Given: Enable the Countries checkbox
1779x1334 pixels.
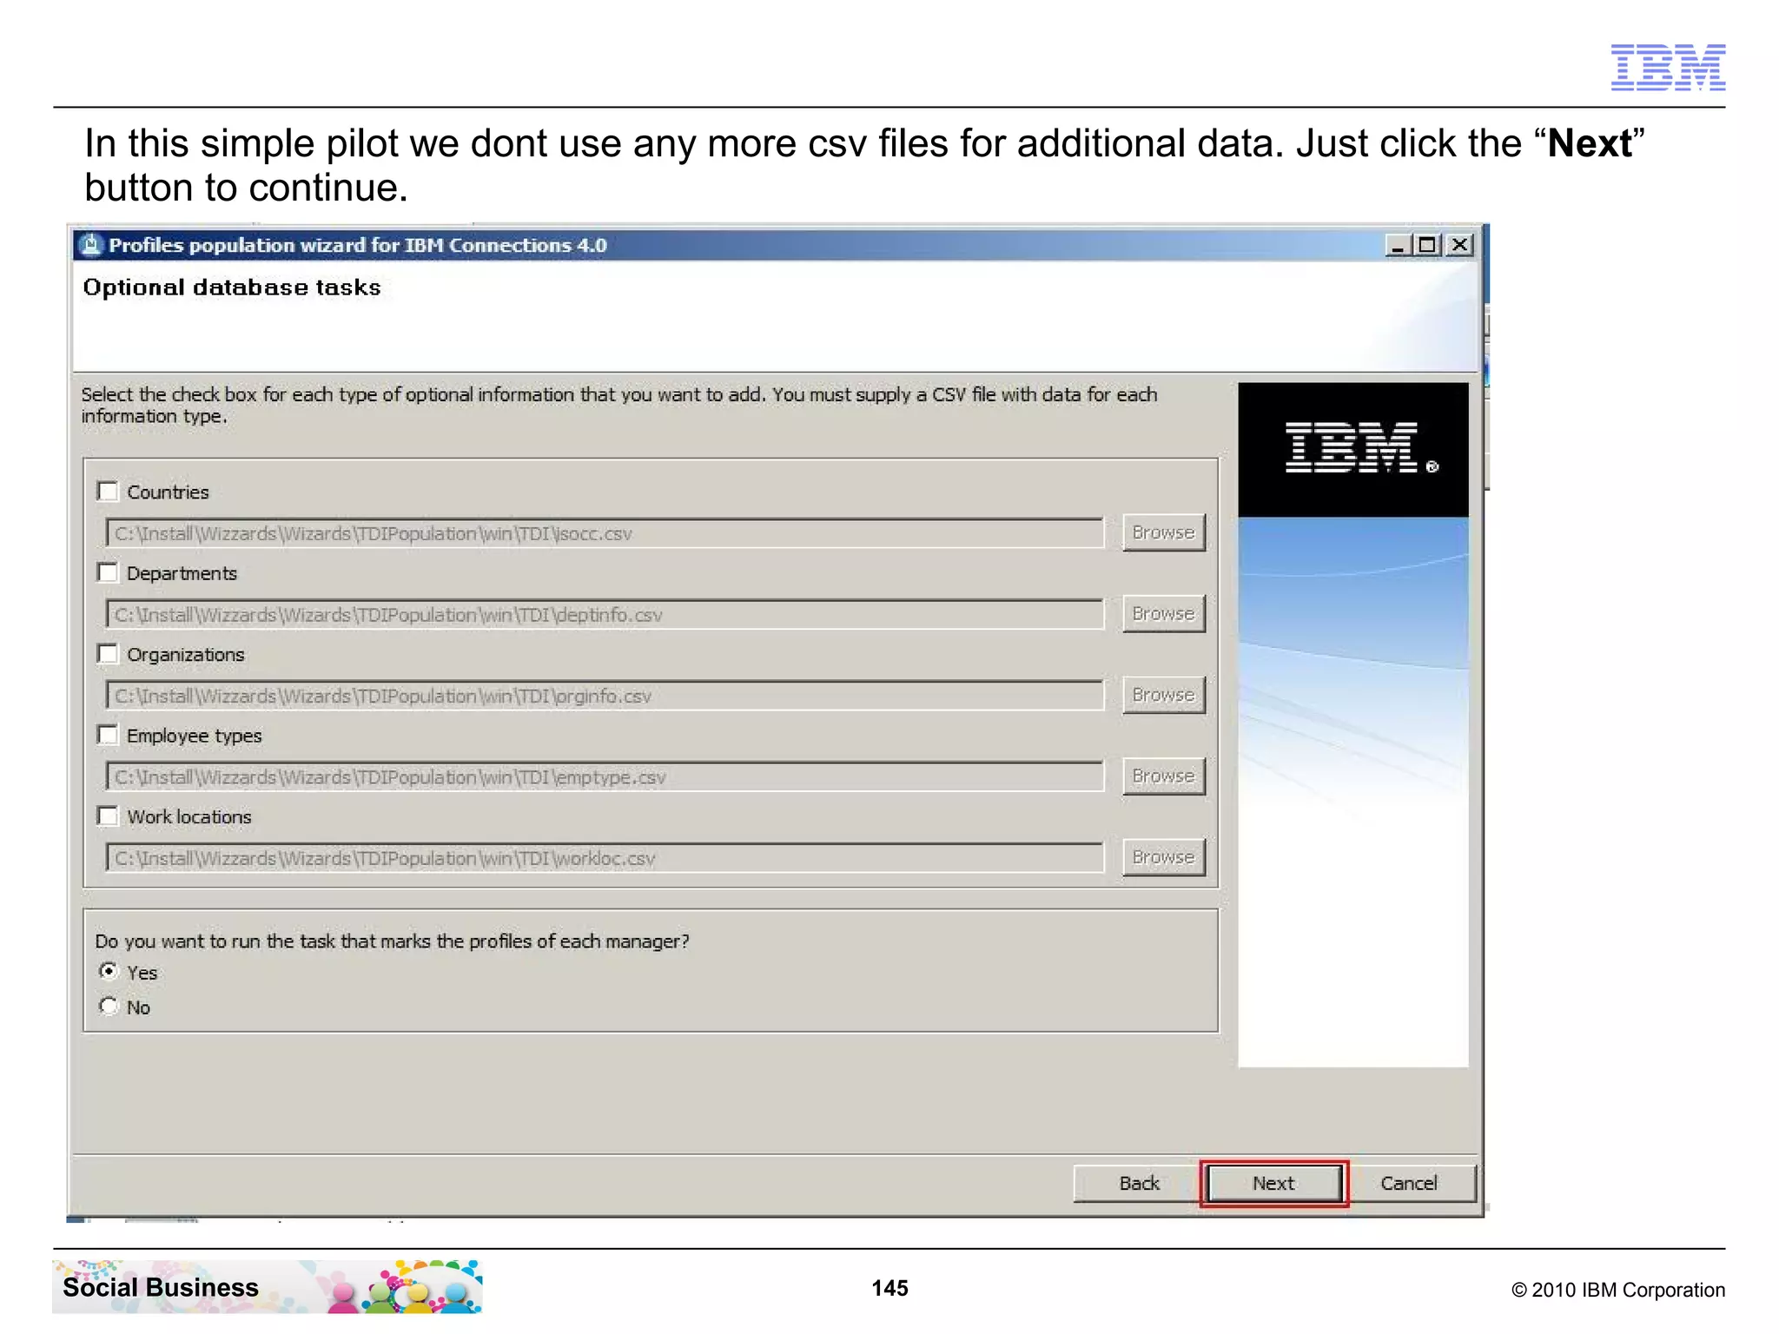Looking at the screenshot, I should [108, 492].
